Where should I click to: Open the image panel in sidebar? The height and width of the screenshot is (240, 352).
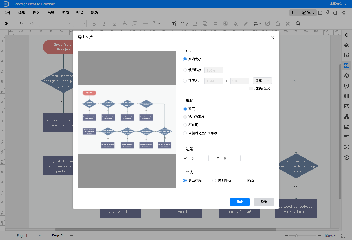pyautogui.click(x=347, y=106)
